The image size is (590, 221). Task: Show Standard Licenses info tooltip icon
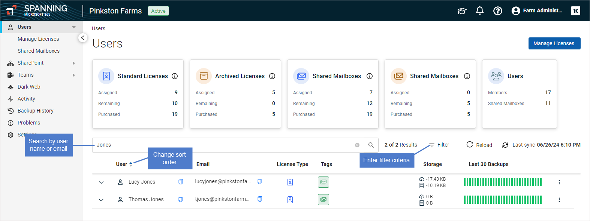pyautogui.click(x=175, y=76)
